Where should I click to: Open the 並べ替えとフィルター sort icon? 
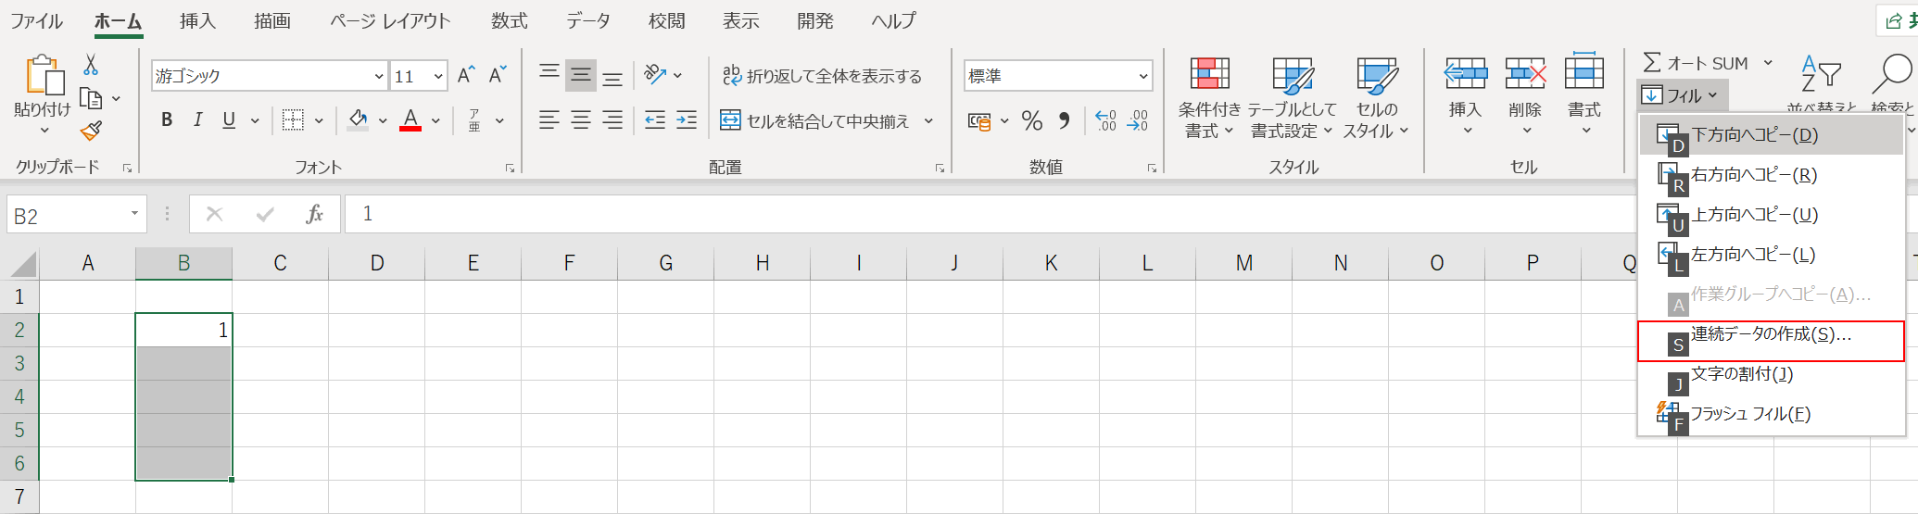(x=1821, y=74)
